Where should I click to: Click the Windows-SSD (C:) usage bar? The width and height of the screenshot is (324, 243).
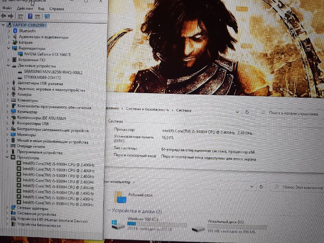tap(157, 224)
